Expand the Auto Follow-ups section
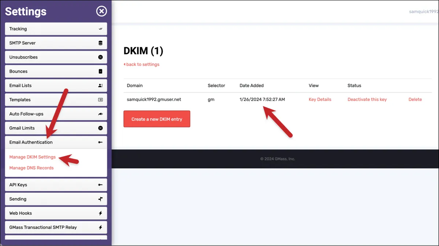 tap(56, 114)
